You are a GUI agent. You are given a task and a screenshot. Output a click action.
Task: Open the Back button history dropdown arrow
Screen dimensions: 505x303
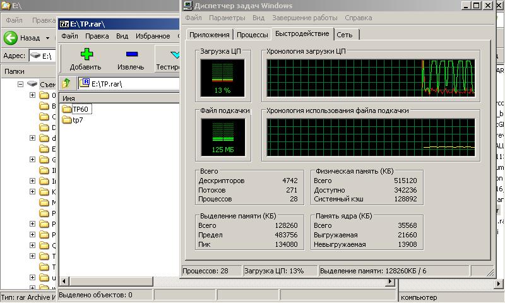pos(47,38)
